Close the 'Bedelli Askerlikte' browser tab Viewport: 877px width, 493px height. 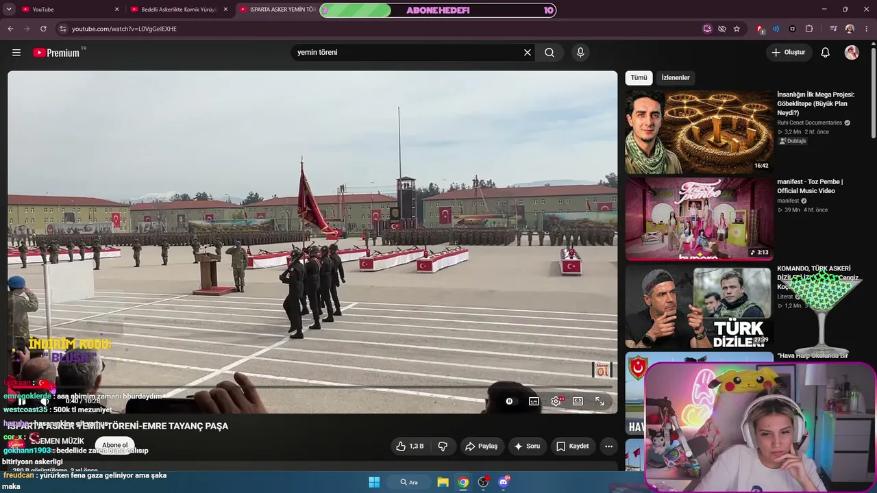click(225, 10)
